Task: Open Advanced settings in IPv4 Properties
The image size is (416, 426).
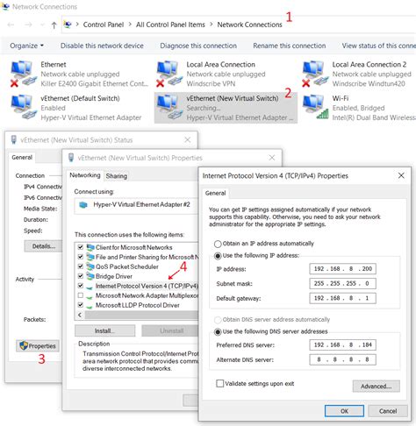Action: click(377, 387)
